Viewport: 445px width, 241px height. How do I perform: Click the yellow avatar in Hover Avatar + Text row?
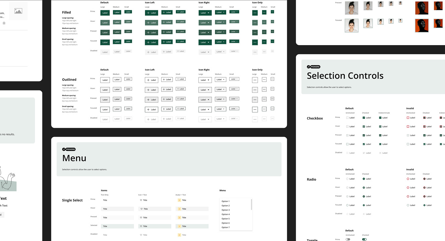click(x=179, y=209)
